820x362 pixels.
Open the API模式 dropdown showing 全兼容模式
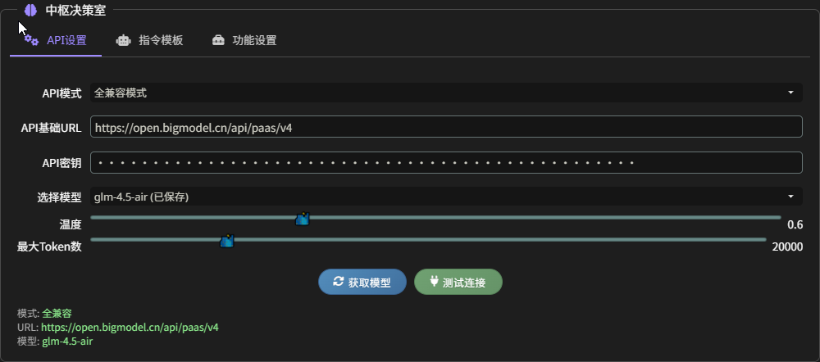point(443,93)
